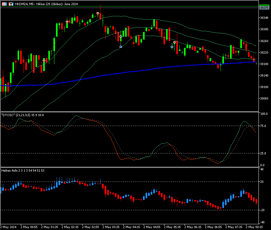Screen dimensions: 271x230
Task: Click the 100.0 level on the DTOSC scale
Action: click(264, 114)
